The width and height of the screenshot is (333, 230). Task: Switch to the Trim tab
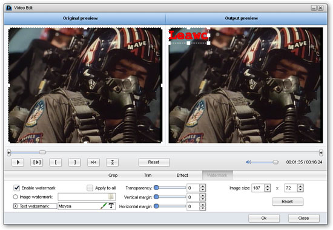(148, 175)
